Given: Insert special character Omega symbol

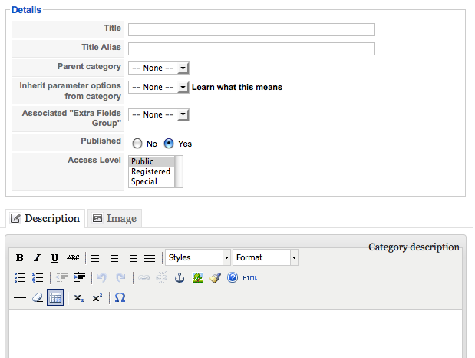Looking at the screenshot, I should coord(120,297).
